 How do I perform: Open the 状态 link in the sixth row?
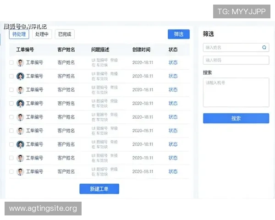click(173, 131)
